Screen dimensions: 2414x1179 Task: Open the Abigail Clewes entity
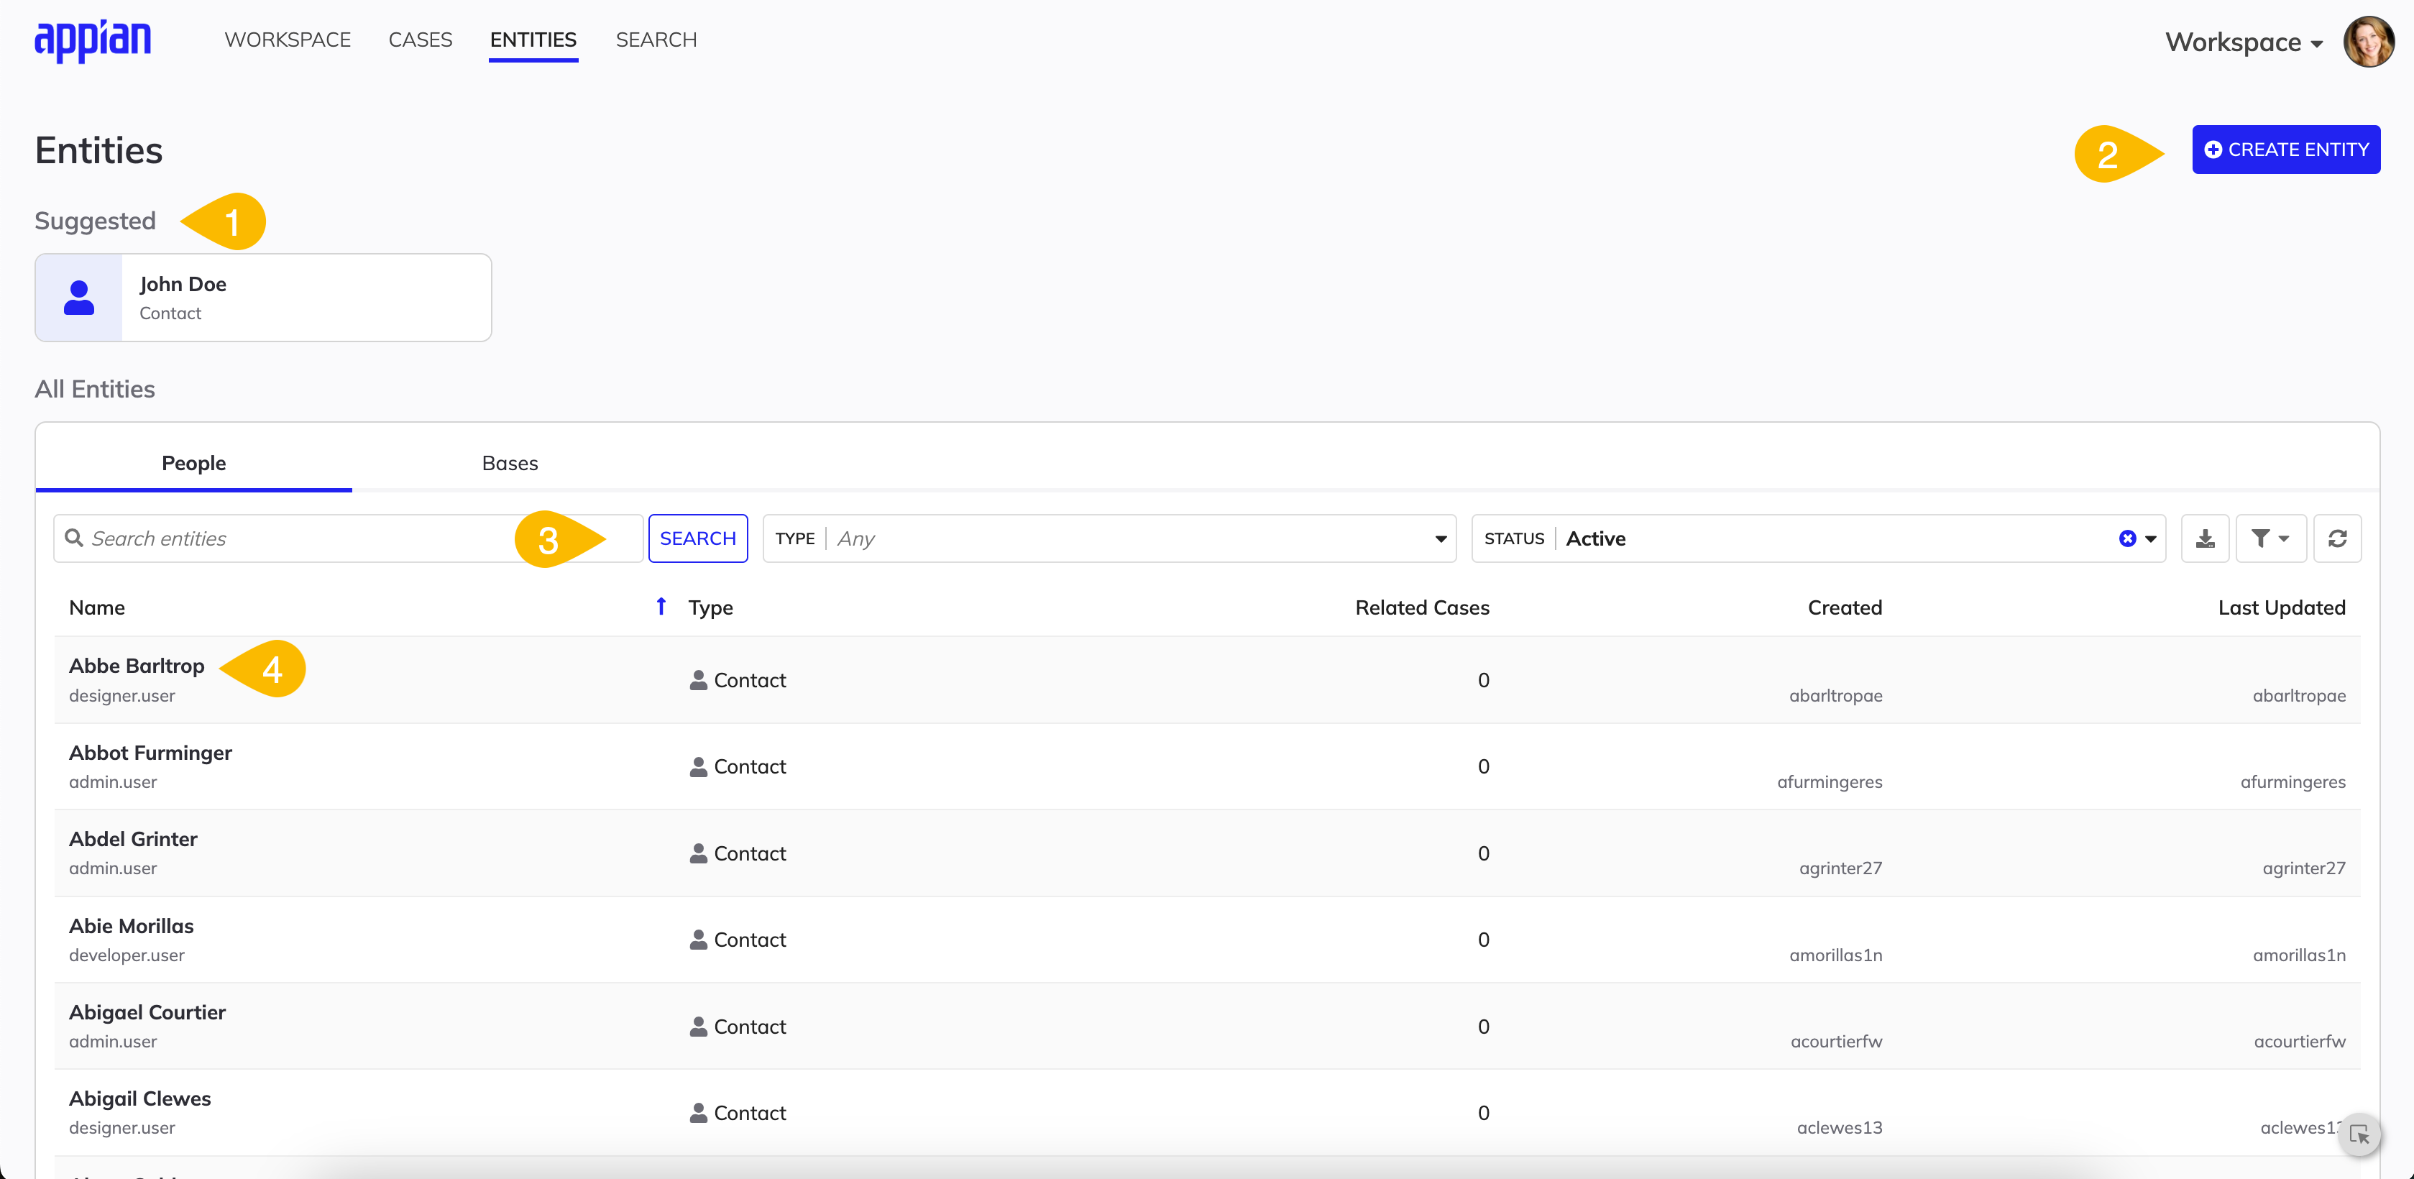click(139, 1098)
